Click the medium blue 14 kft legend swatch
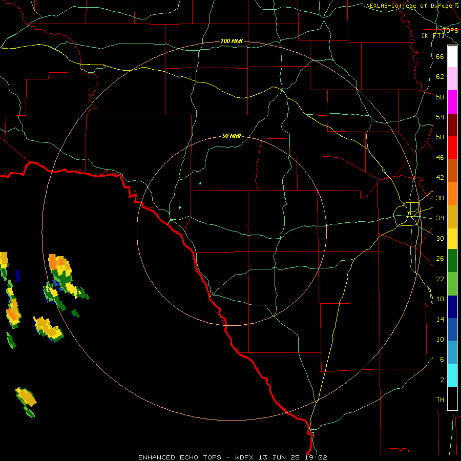 [452, 329]
